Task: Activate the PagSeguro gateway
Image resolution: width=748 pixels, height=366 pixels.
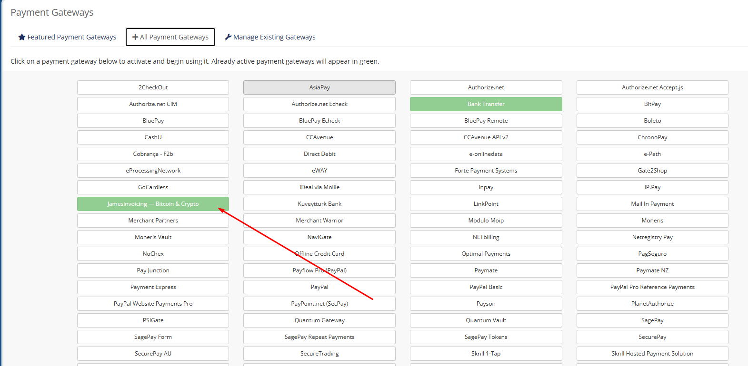Action: click(652, 254)
